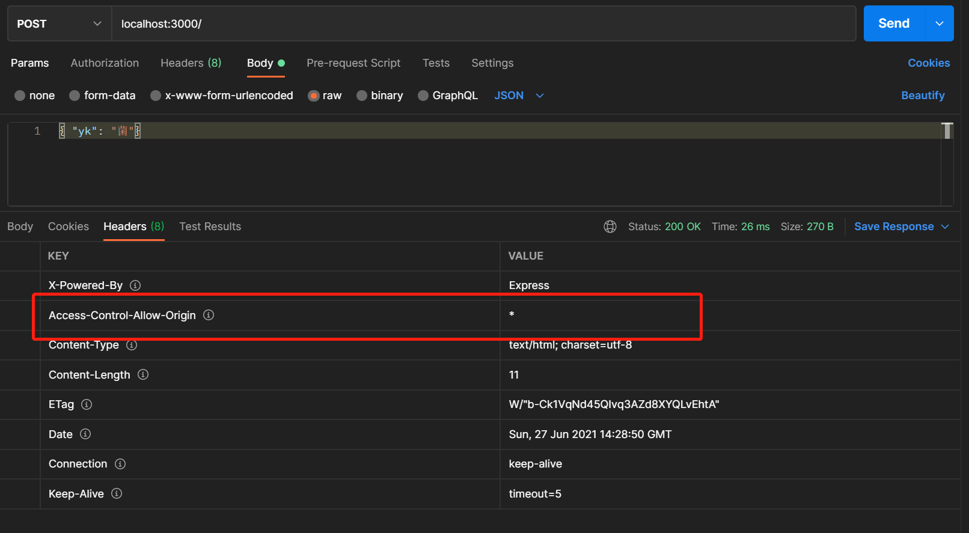Select the keep-alive header value

click(536, 464)
